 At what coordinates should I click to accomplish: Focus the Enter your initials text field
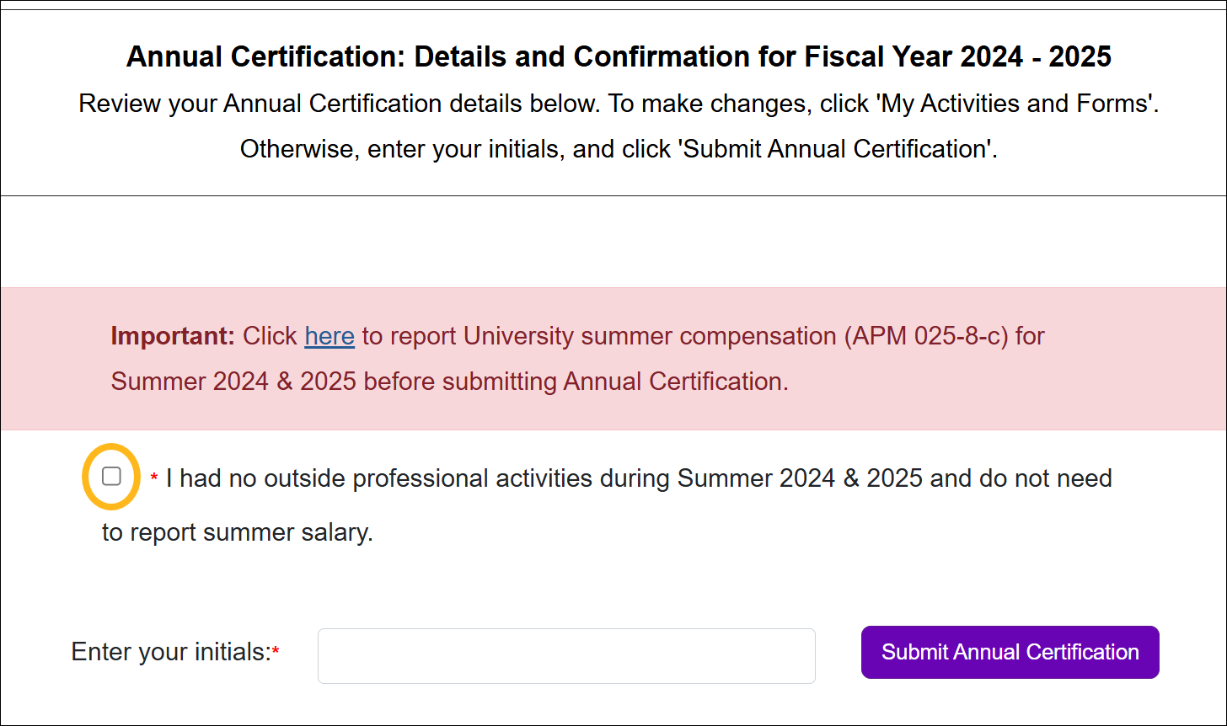(x=566, y=656)
